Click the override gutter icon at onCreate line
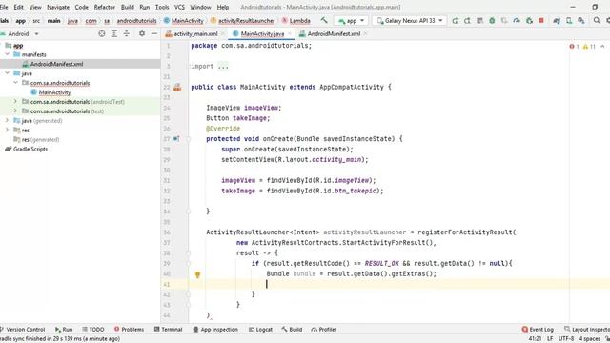Screen dimensions: 610x343 tap(176, 139)
